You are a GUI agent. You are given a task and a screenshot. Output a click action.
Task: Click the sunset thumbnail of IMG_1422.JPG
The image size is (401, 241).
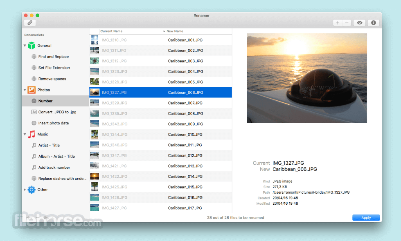(x=95, y=176)
